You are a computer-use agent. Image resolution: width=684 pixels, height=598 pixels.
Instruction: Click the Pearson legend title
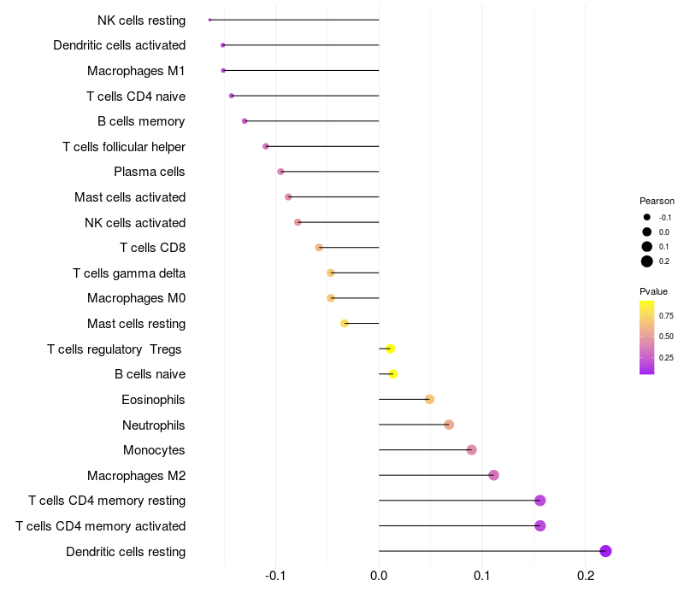(x=657, y=201)
